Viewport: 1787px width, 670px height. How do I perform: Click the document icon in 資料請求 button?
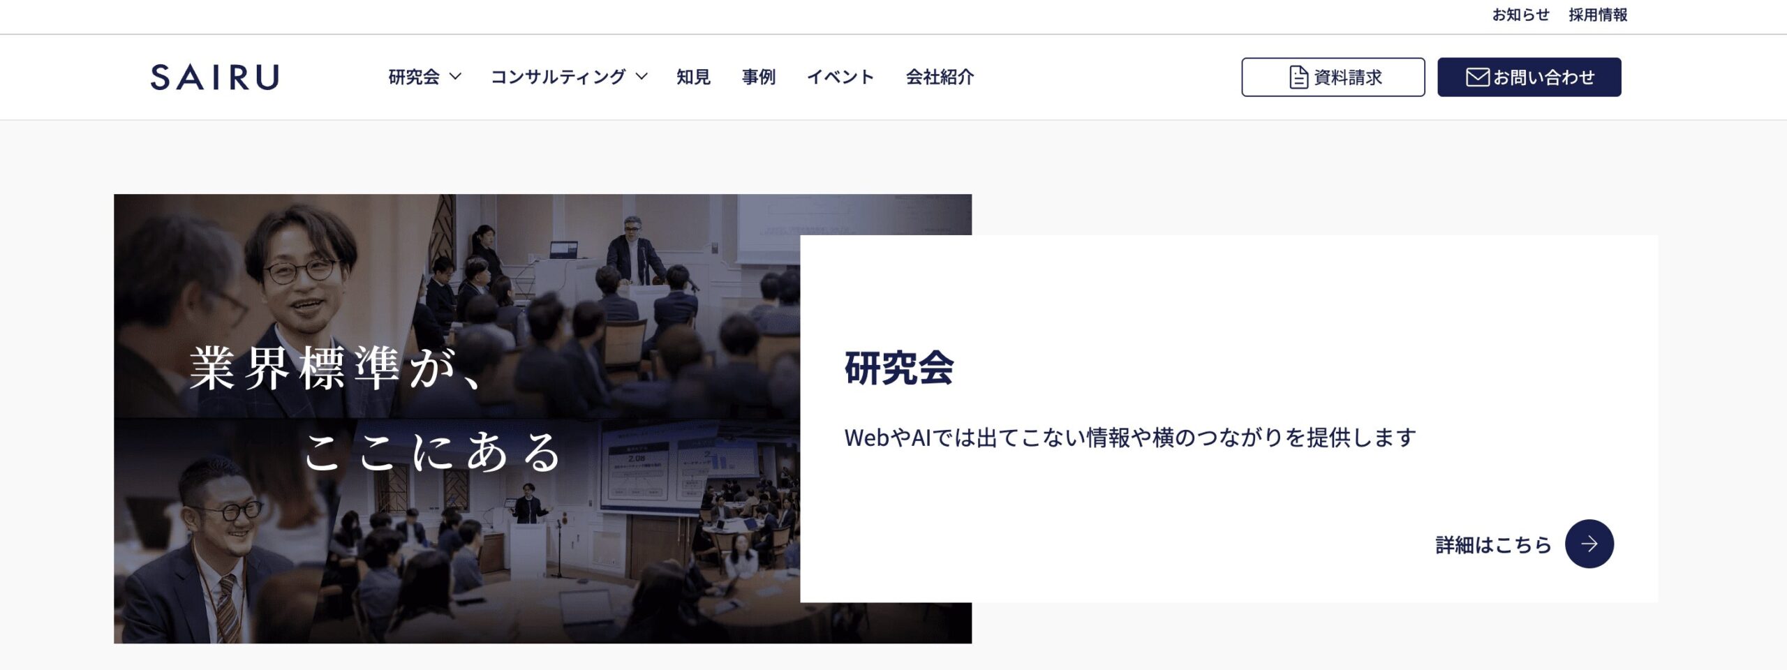1298,77
